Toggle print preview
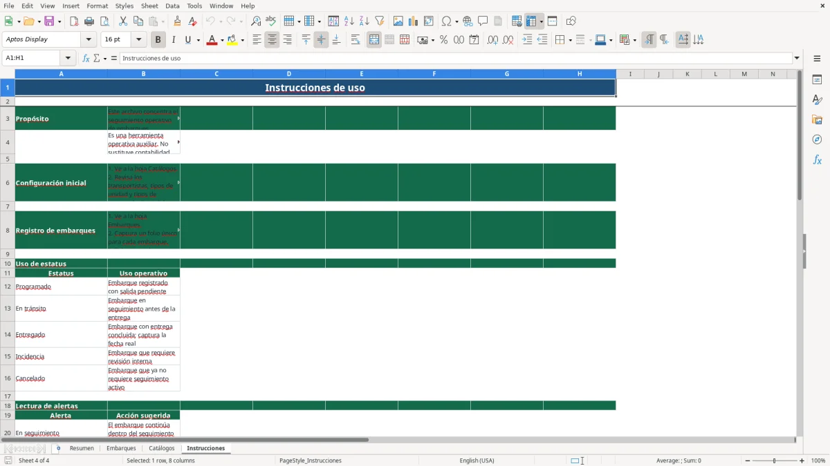The image size is (830, 466). tap(104, 21)
